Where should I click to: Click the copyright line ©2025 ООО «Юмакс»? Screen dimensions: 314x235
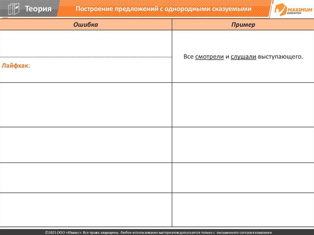[x=158, y=233]
